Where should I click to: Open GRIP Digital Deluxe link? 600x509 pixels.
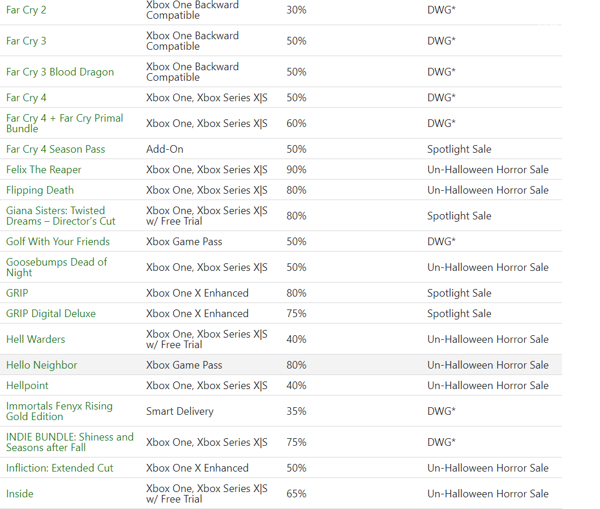point(51,314)
